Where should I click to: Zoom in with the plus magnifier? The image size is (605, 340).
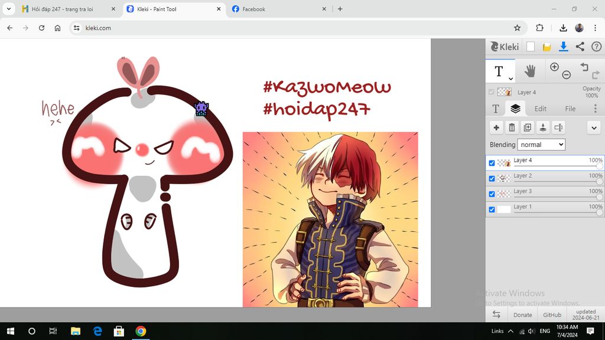(x=554, y=67)
